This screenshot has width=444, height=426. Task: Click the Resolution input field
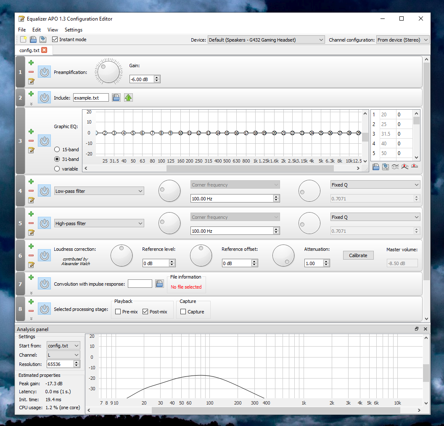tap(60, 364)
